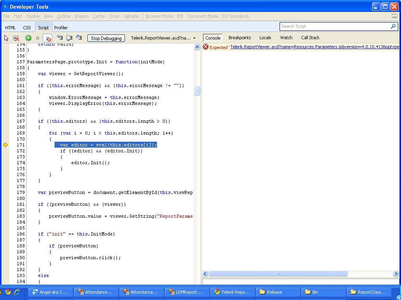Open the Breakpoints panel tab
This screenshot has height=300, width=401.
click(x=240, y=38)
